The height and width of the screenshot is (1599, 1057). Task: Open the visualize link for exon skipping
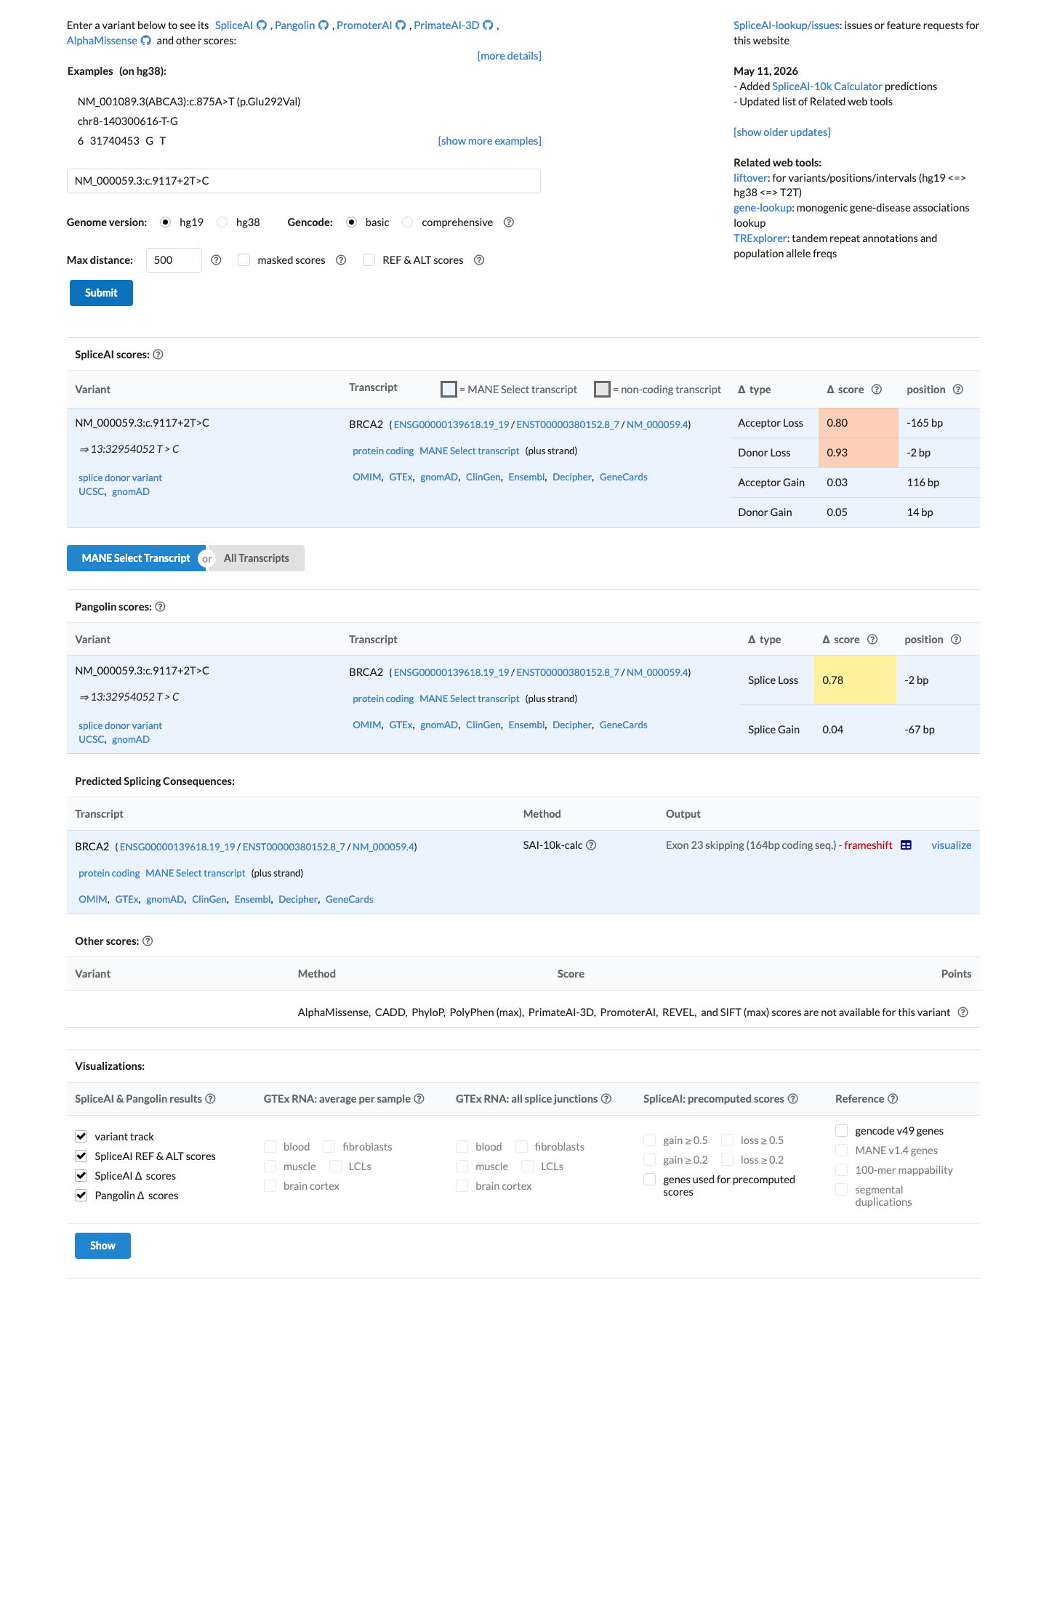951,845
